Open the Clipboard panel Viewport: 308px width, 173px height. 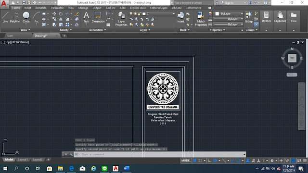coord(280,17)
